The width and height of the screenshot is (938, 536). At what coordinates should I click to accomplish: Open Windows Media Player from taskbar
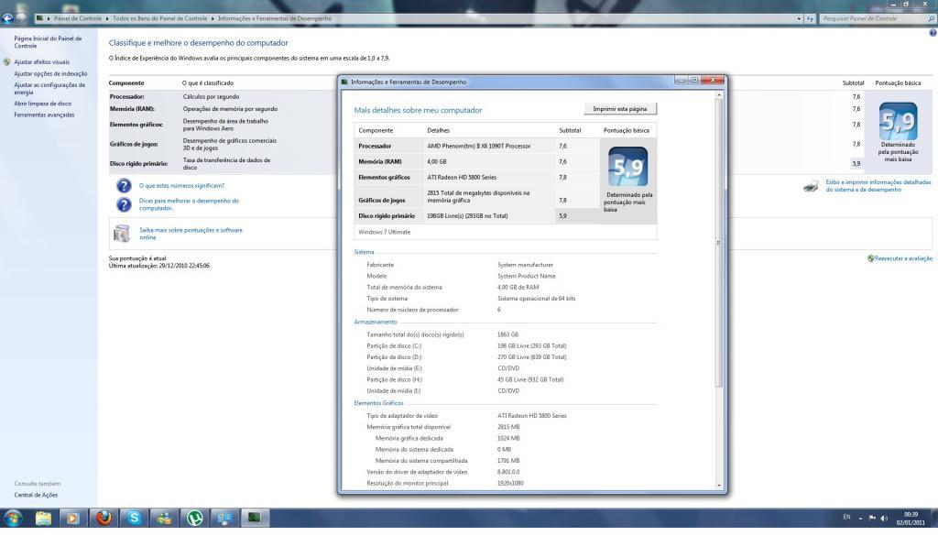(x=72, y=518)
